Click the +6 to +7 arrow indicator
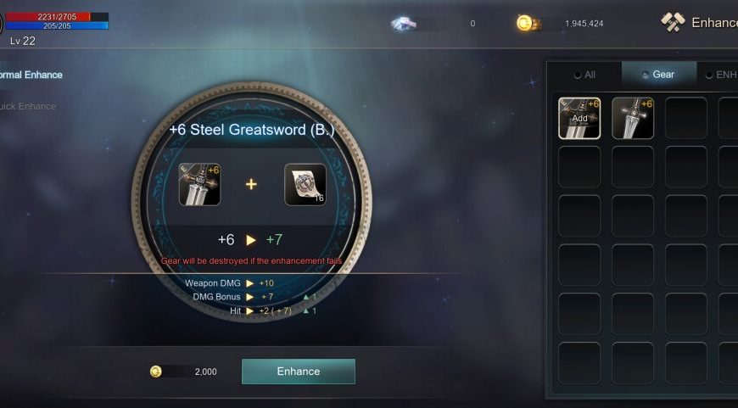738x408 pixels. click(x=251, y=240)
